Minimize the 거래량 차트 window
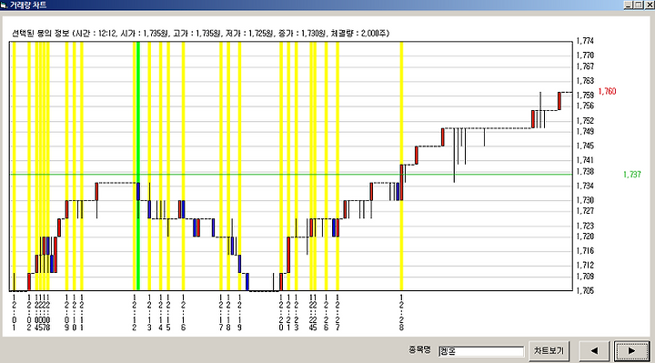This screenshot has height=363, width=655. (629, 5)
